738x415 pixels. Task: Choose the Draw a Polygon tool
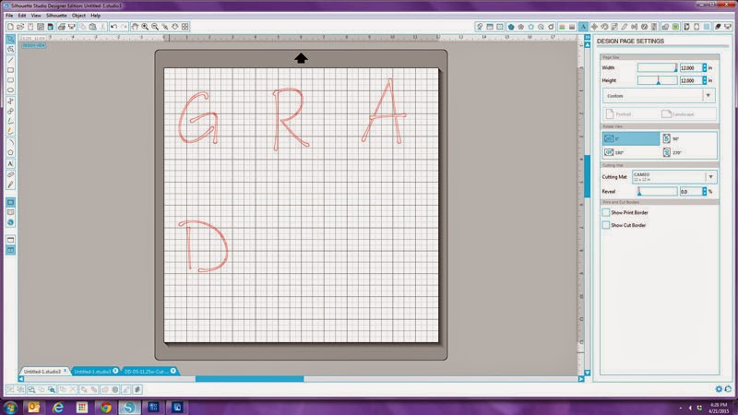(10, 152)
